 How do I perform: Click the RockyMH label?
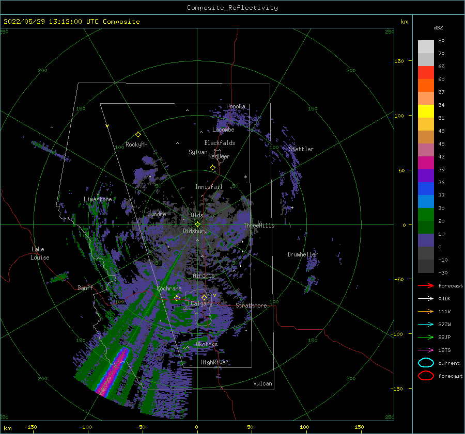click(136, 144)
